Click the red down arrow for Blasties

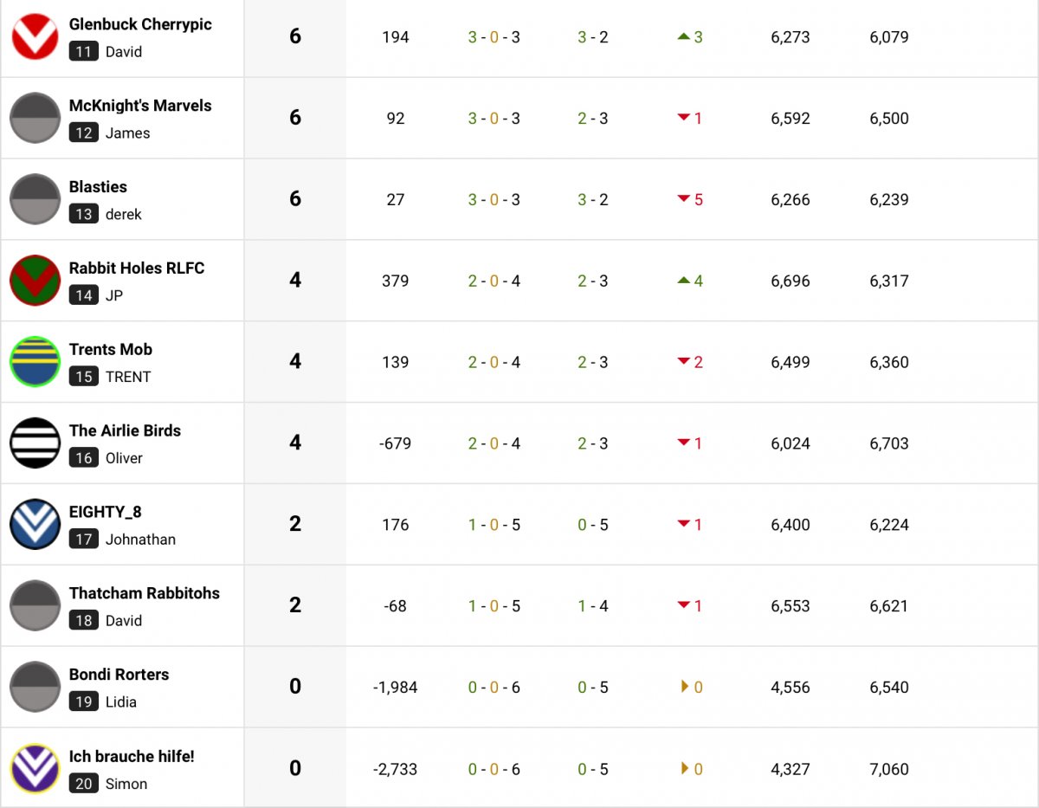click(684, 199)
